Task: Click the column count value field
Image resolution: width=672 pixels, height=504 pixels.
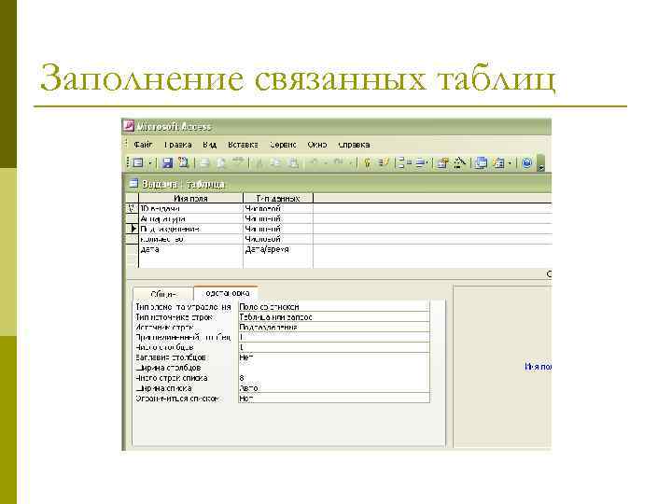Action: coord(333,347)
